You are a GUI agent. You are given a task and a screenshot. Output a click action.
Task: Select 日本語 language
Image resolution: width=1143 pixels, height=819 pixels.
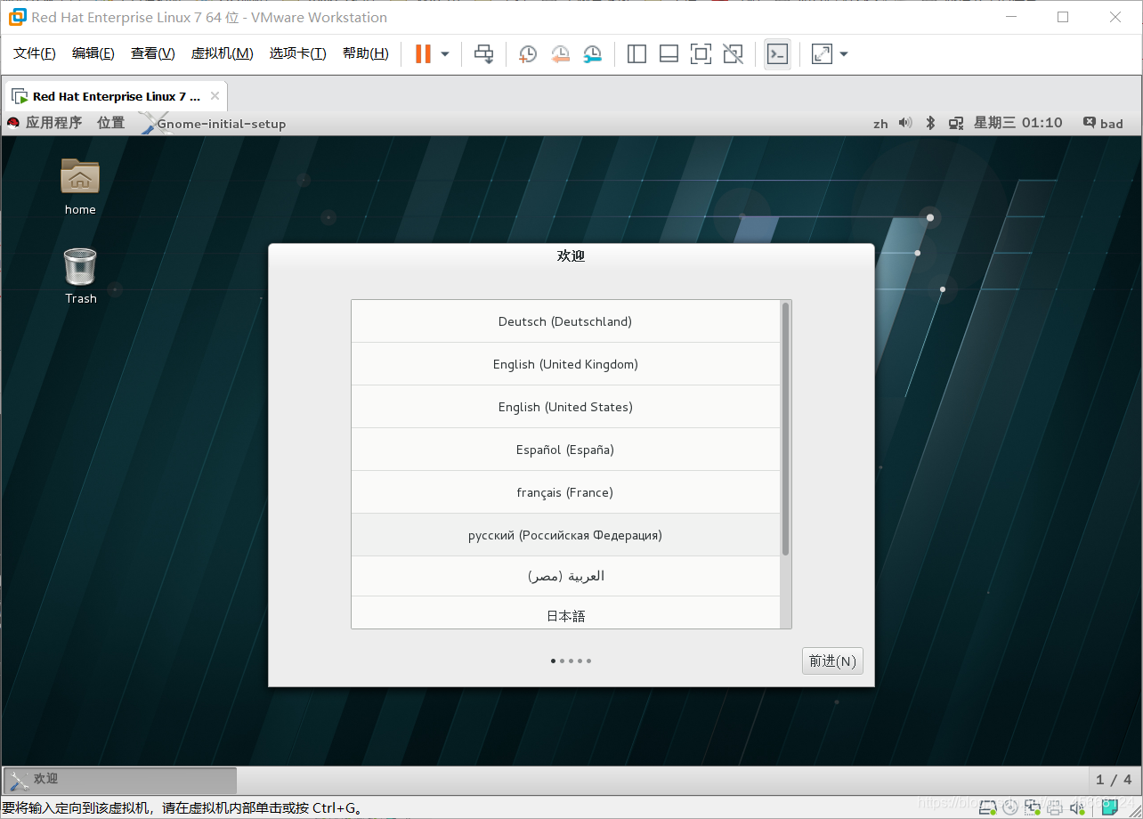(x=565, y=613)
